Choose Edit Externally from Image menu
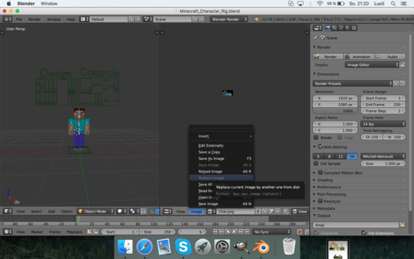Screen dimensions: 414x259 221,145
